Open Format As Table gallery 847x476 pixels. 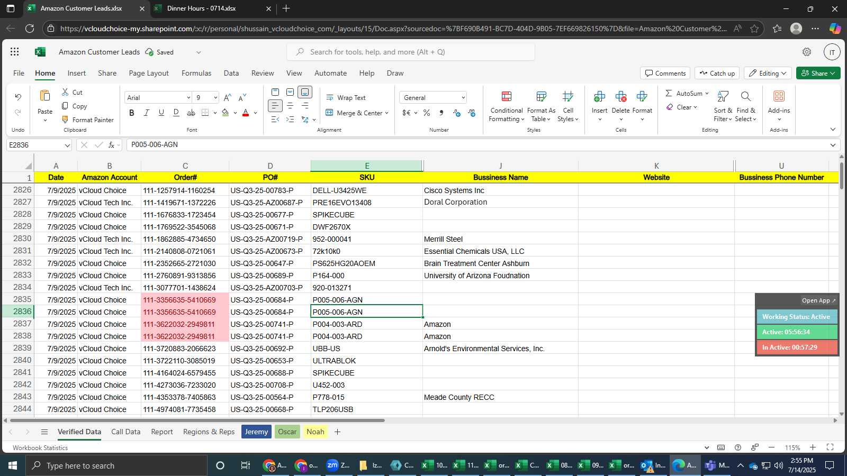[x=541, y=106]
